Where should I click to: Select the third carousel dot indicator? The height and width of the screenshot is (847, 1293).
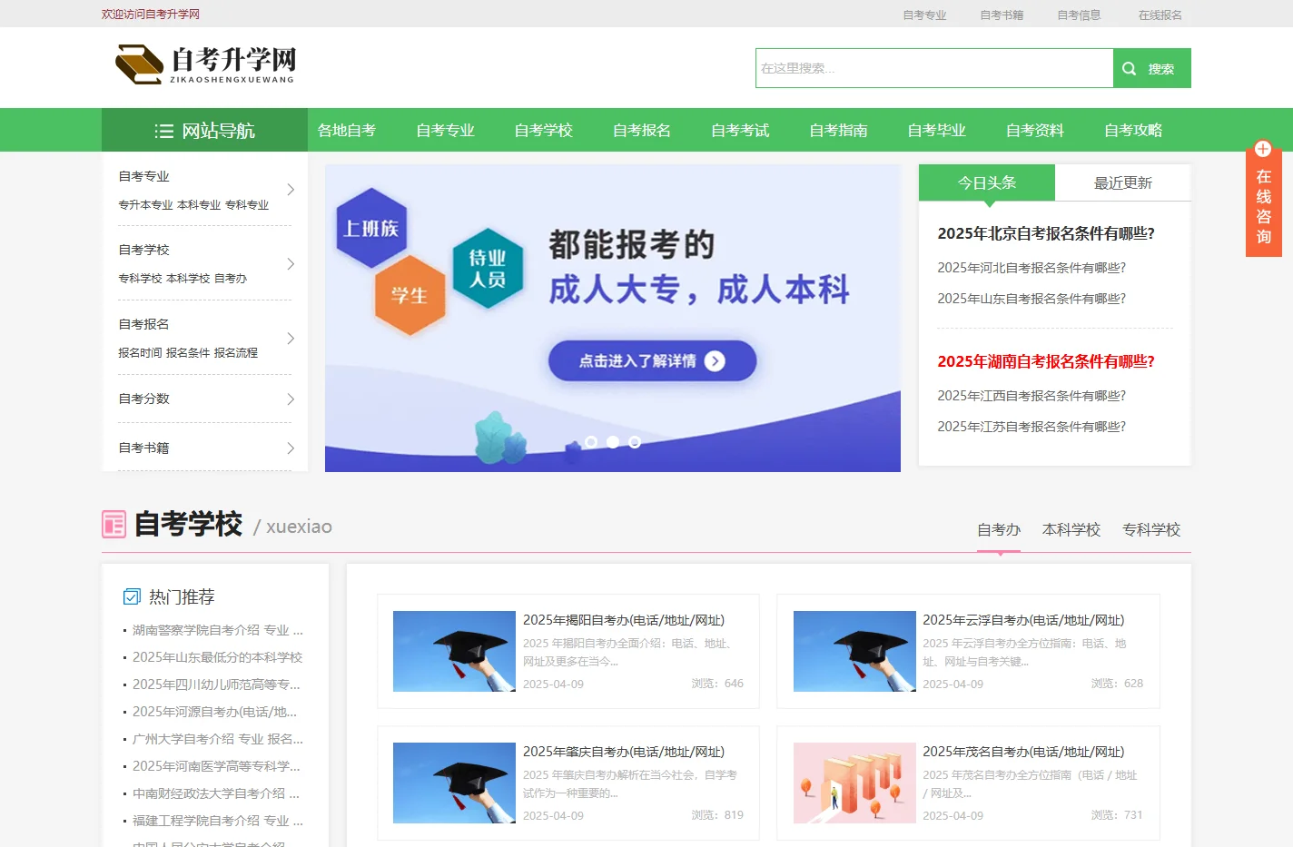635,442
